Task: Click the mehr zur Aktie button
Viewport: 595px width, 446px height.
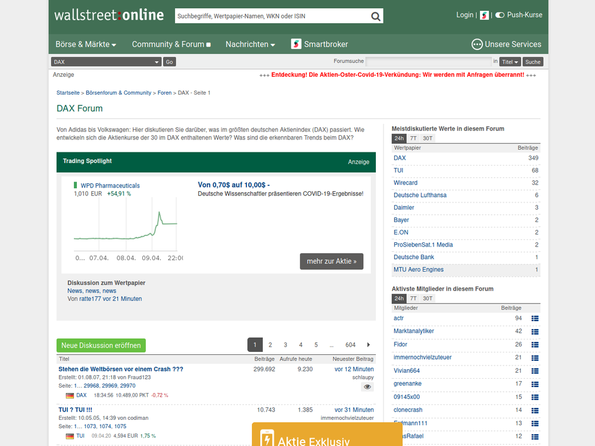Action: tap(331, 261)
